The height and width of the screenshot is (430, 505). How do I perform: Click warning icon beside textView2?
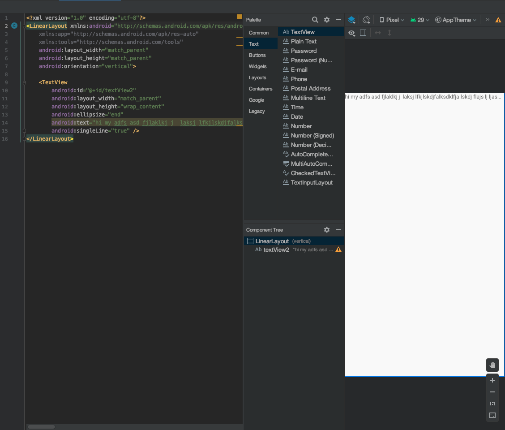pyautogui.click(x=338, y=249)
